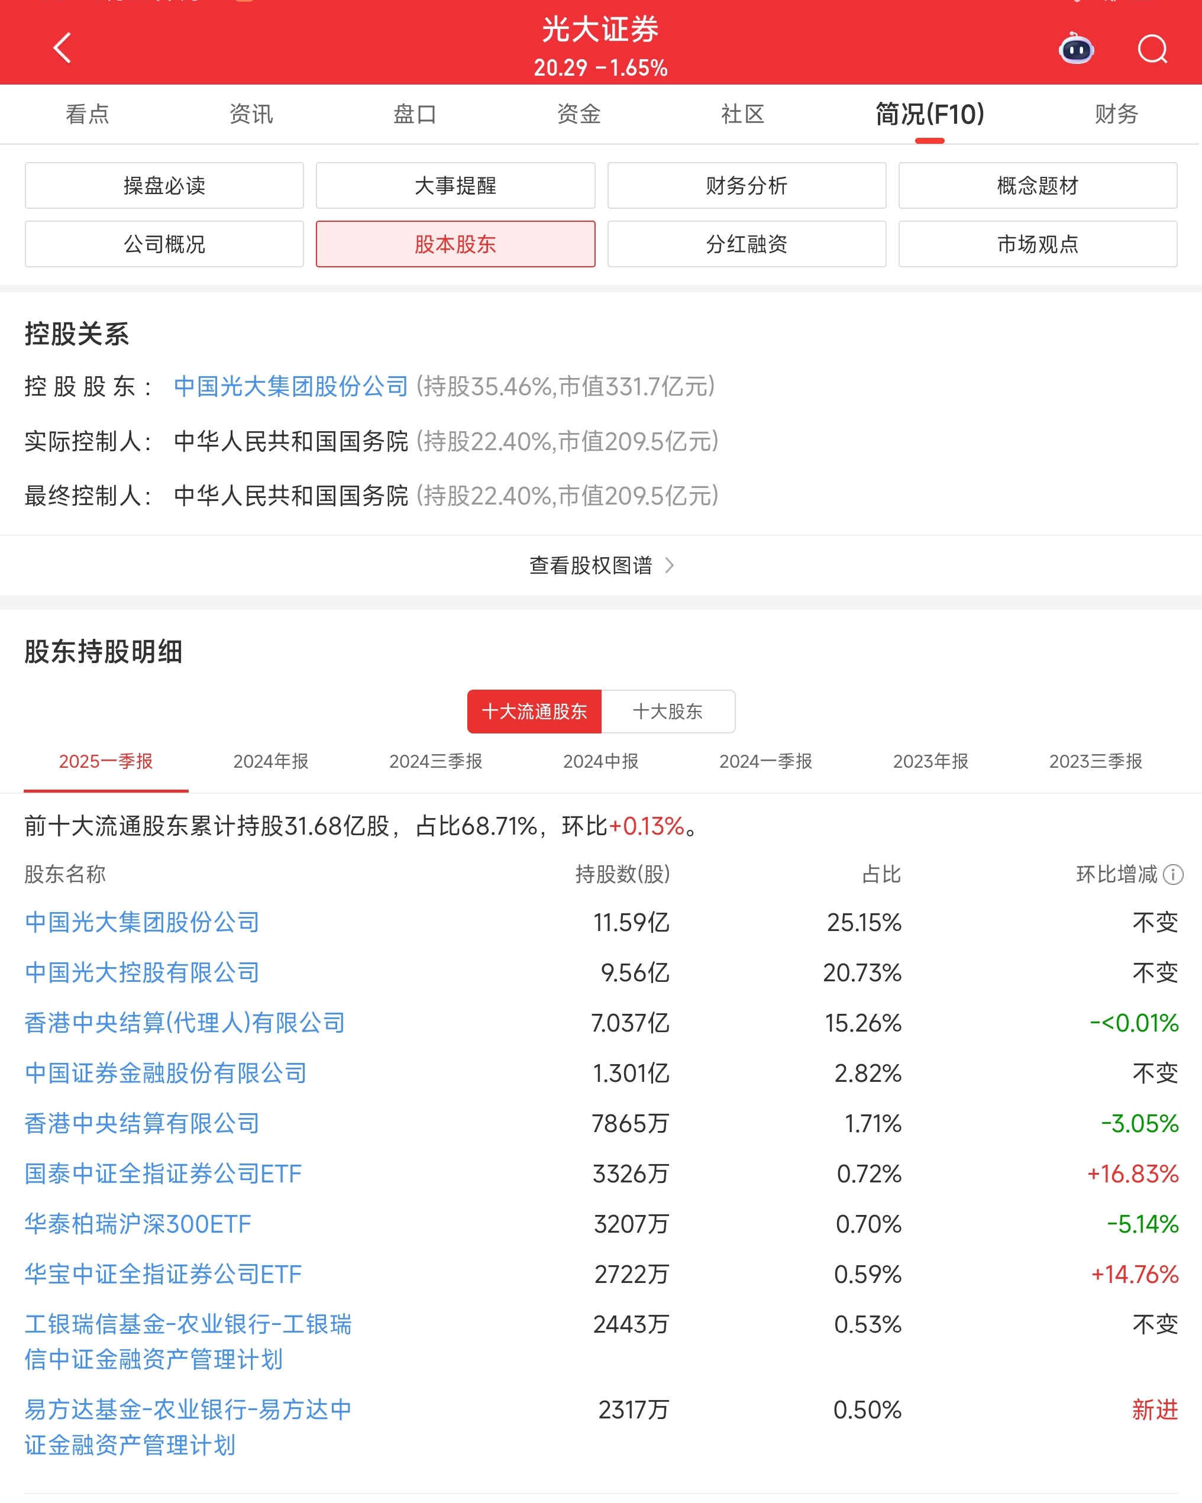The image size is (1202, 1503).
Task: Select the 2024中报 period tab
Action: [x=601, y=761]
